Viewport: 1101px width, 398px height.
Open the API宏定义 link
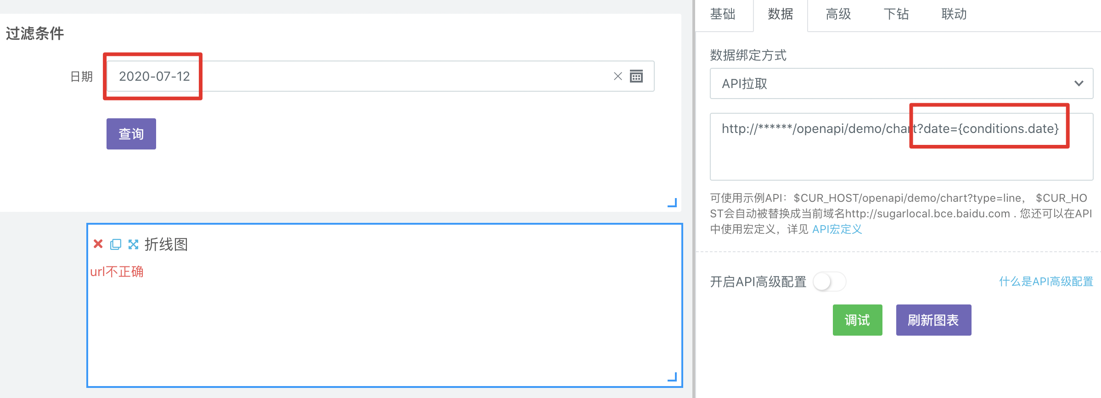pyautogui.click(x=837, y=229)
